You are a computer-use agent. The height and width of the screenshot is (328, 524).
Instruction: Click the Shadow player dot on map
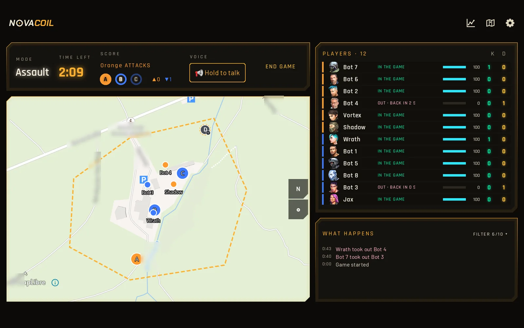tap(174, 184)
